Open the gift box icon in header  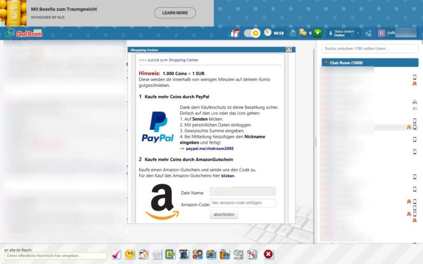[x=235, y=33]
